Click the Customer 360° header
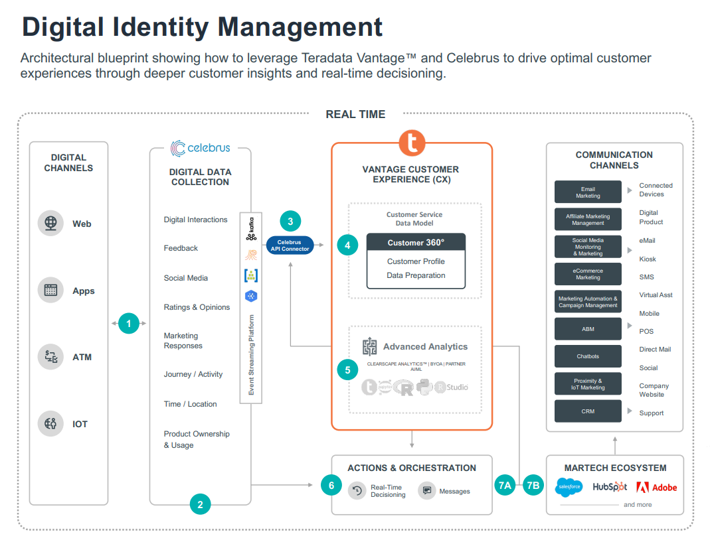This screenshot has height=540, width=710. pyautogui.click(x=416, y=242)
